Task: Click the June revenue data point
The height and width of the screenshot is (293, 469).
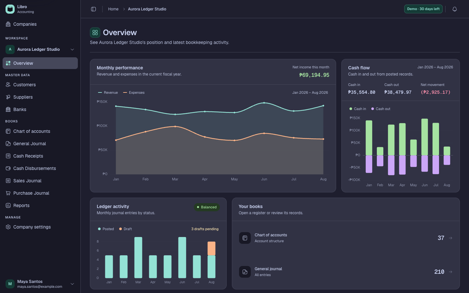Action: (264, 103)
